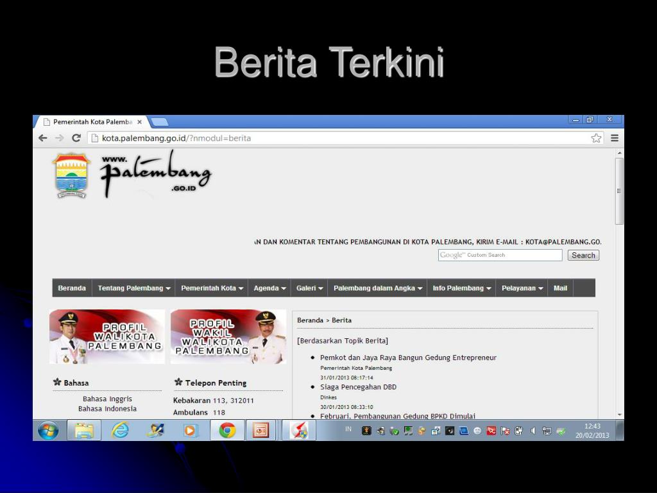657x493 pixels.
Task: Switch to Chrome in the taskbar
Action: [x=227, y=431]
